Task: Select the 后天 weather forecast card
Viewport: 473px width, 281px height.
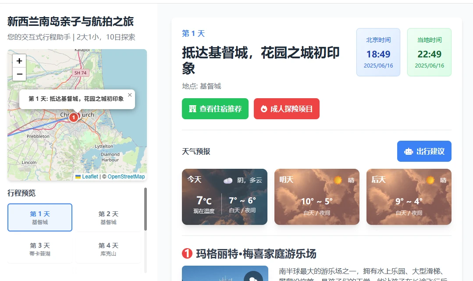Action: (x=409, y=197)
